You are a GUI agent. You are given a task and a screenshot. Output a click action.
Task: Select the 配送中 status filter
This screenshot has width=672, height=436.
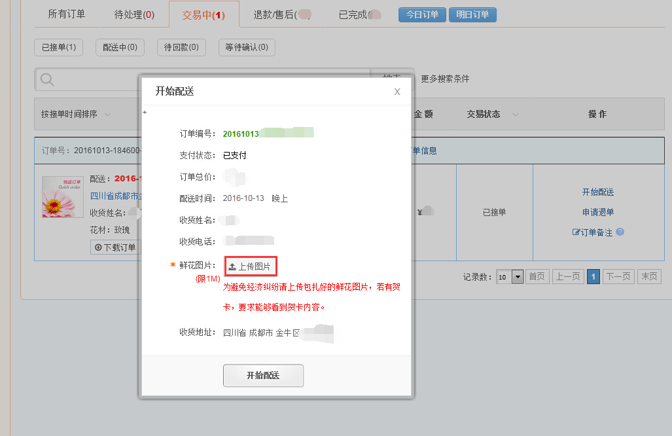tap(120, 47)
